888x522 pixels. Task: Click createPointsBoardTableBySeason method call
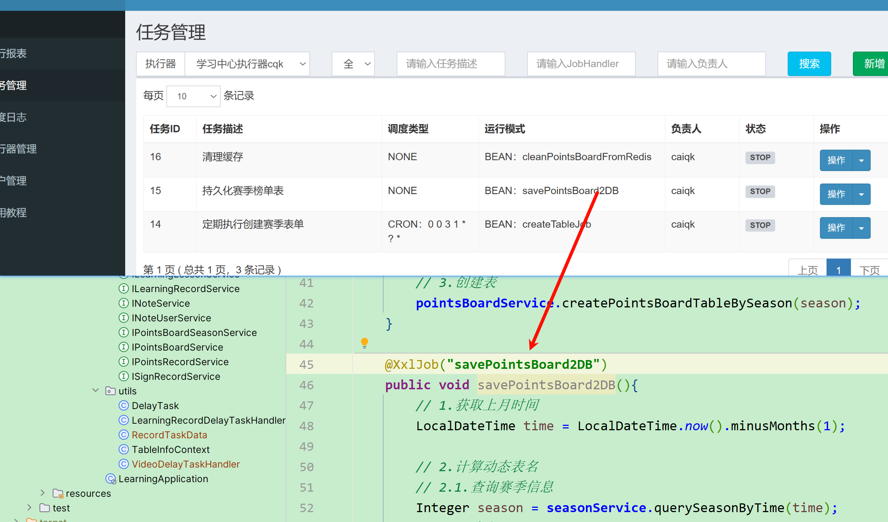tap(677, 303)
